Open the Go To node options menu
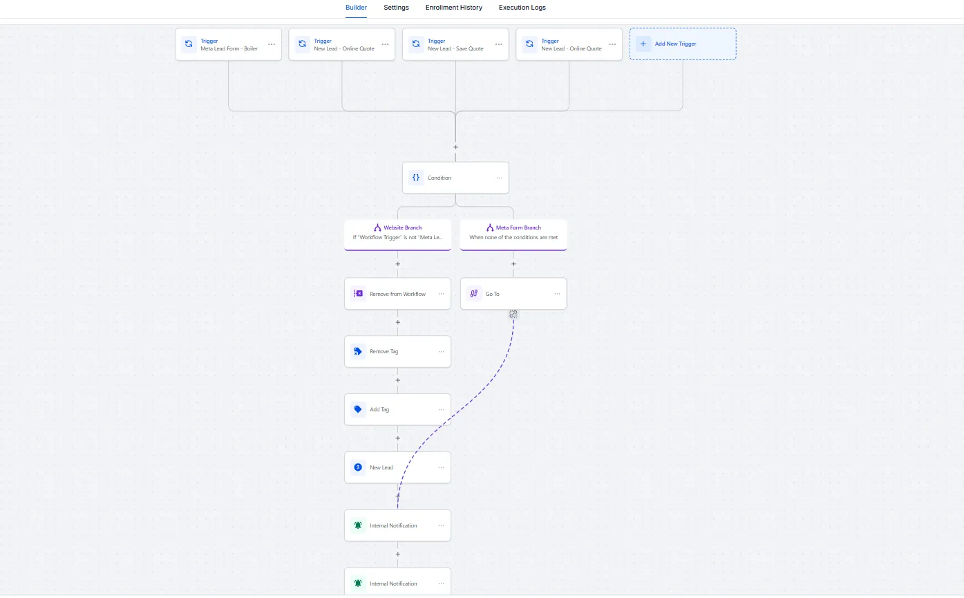Screen dimensions: 964x598 [557, 294]
